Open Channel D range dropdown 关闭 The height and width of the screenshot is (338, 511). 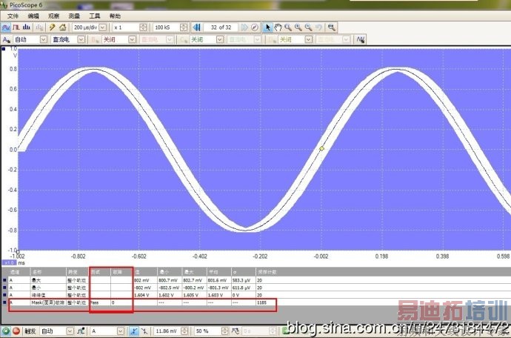[308, 39]
